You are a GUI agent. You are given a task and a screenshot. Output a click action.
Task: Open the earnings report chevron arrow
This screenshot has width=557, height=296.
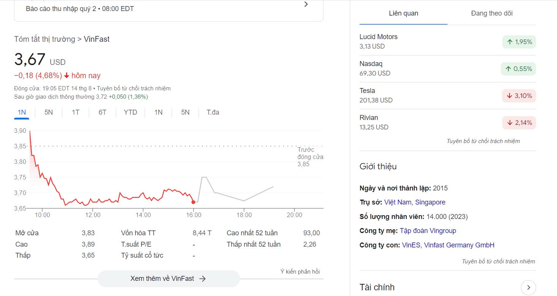306,5
